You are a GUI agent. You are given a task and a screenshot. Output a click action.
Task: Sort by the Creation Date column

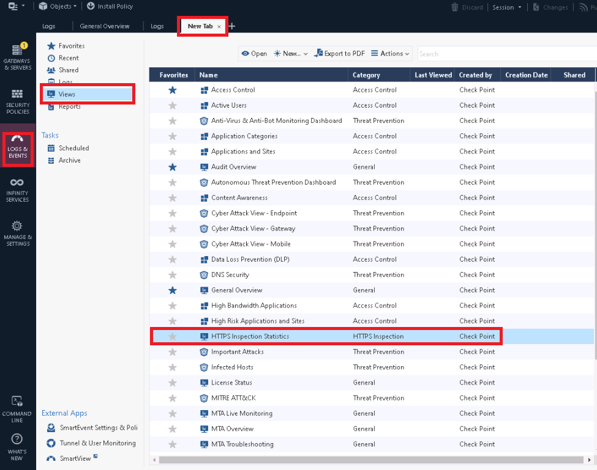point(526,75)
